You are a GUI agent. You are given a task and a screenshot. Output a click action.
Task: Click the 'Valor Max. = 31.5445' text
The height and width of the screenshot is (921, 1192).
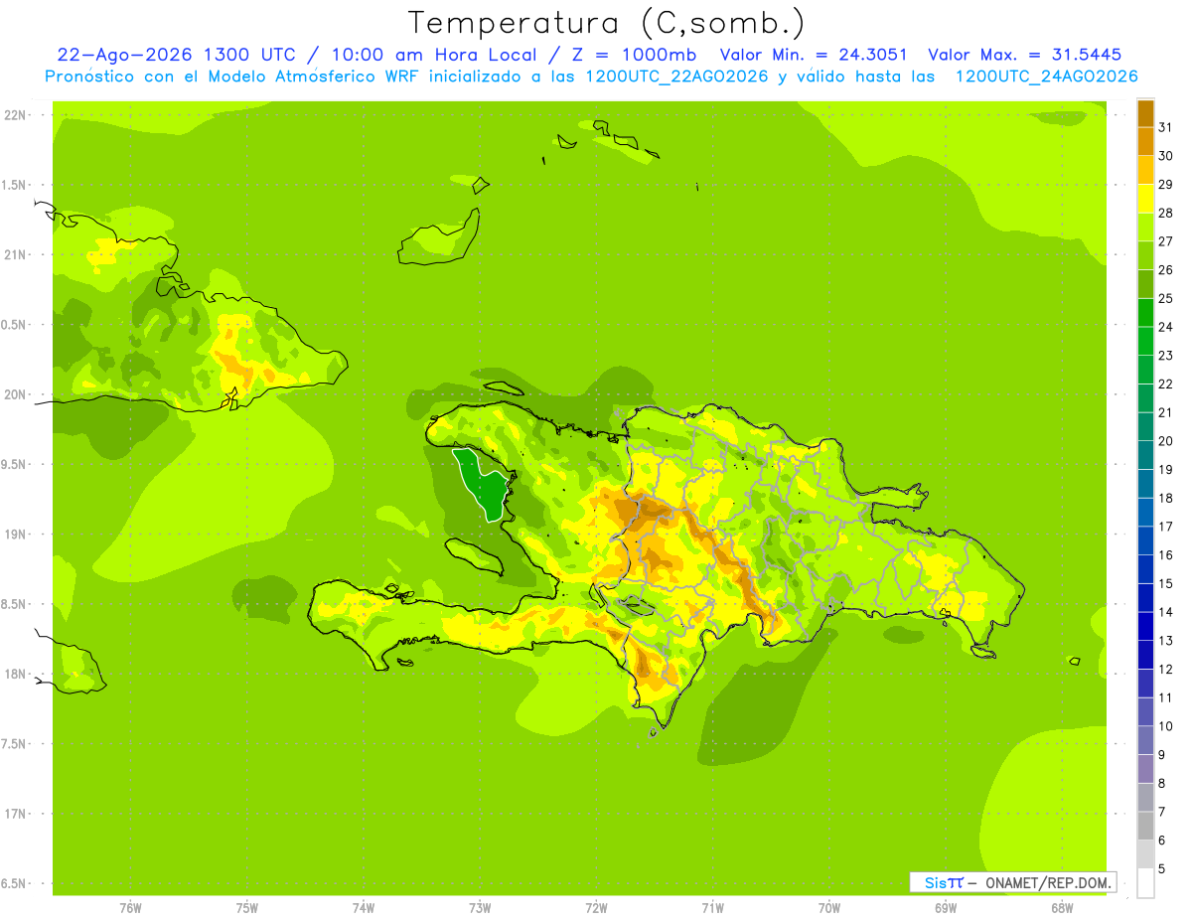tap(1024, 55)
